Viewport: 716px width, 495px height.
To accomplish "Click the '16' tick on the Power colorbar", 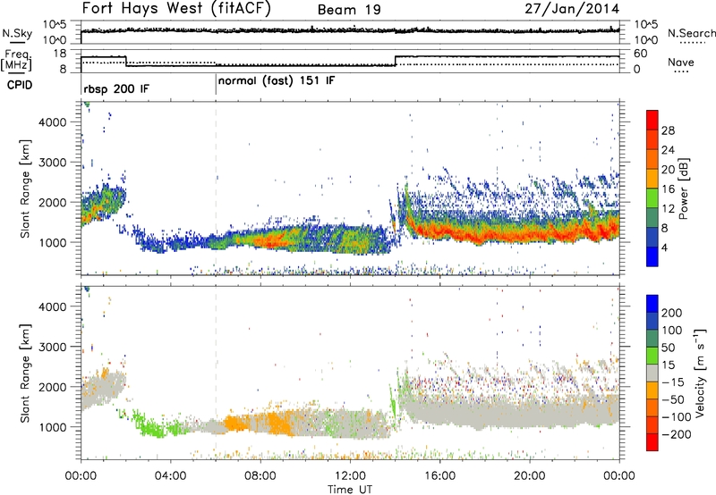I will click(x=668, y=189).
